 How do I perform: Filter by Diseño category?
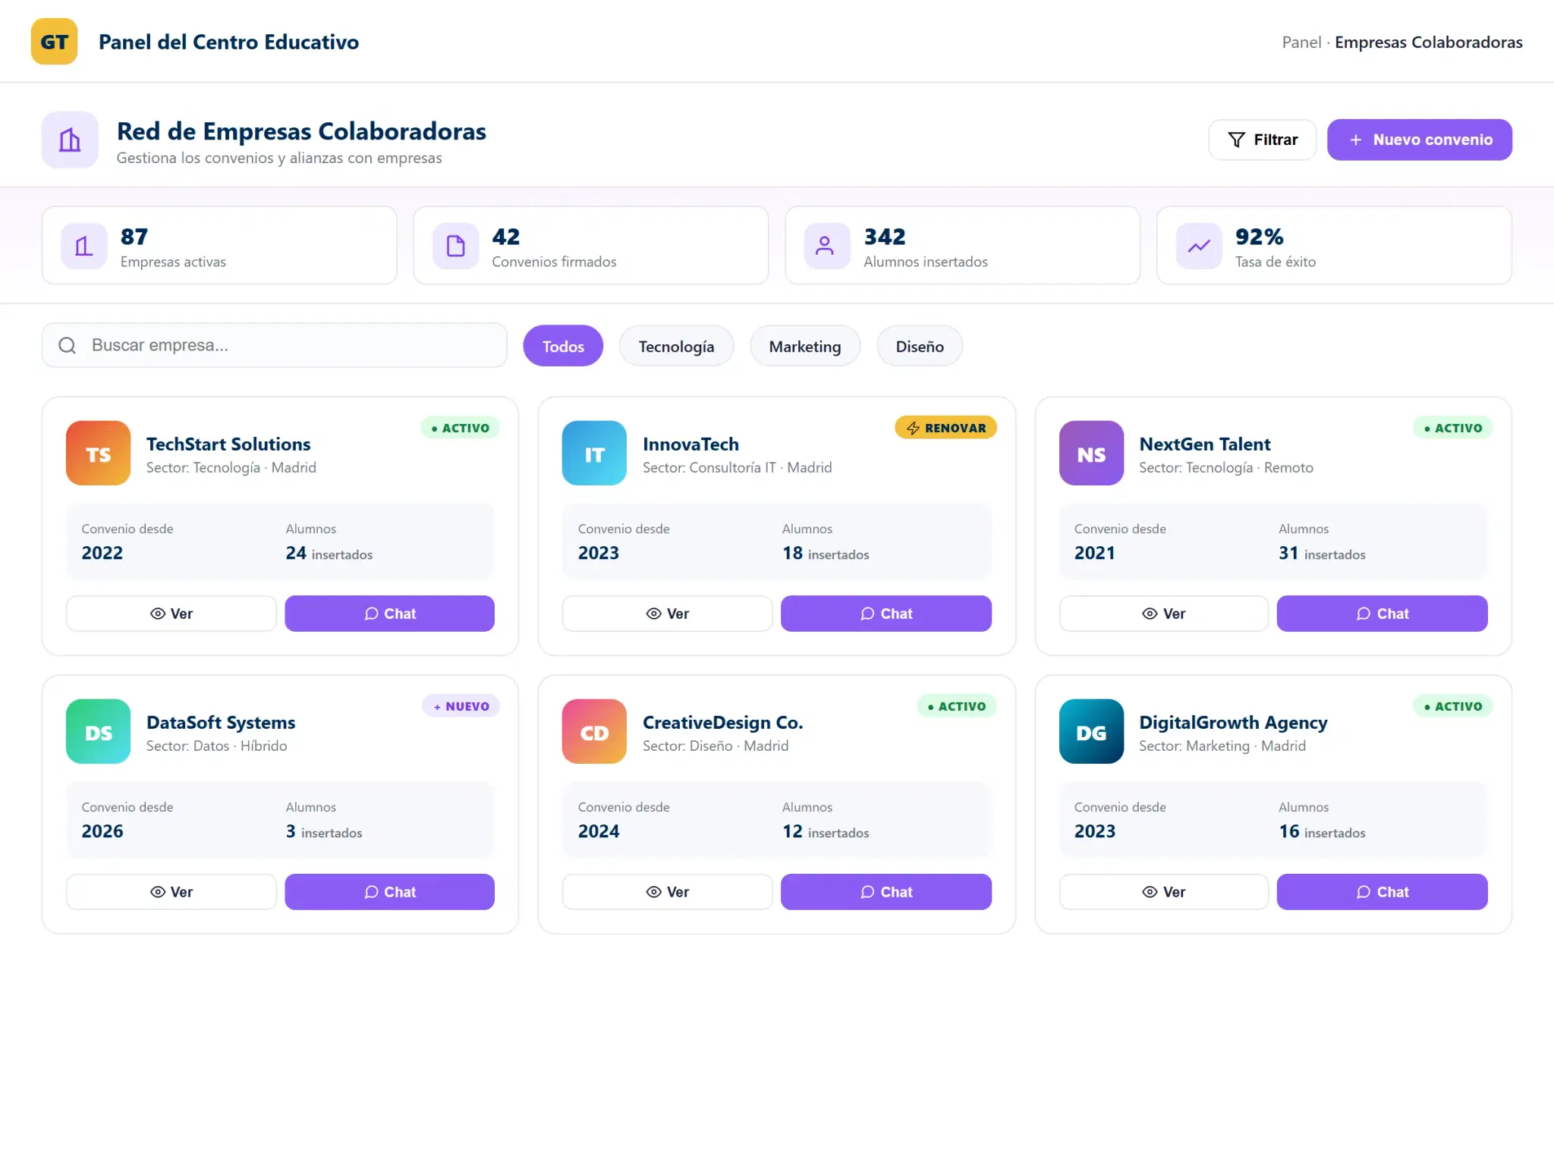[920, 347]
